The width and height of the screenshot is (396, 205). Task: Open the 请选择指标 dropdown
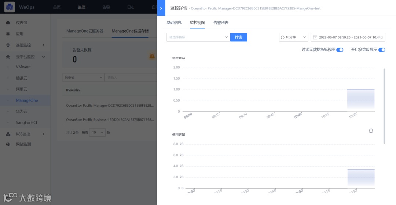coord(198,37)
